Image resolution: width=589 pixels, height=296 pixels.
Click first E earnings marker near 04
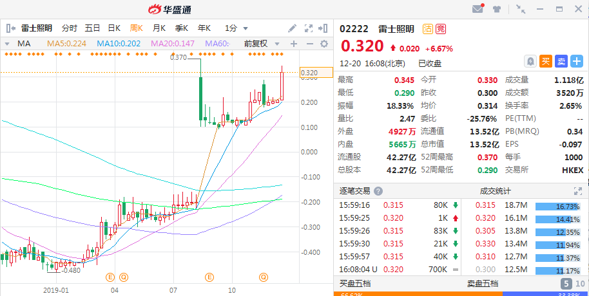click(110, 277)
